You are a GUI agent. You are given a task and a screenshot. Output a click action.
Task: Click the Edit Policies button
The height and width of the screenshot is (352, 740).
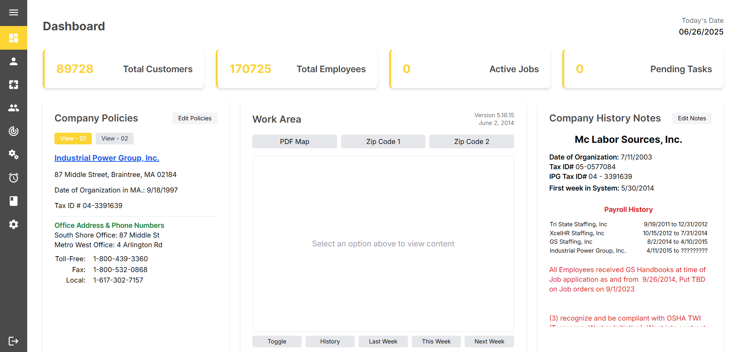pos(195,118)
